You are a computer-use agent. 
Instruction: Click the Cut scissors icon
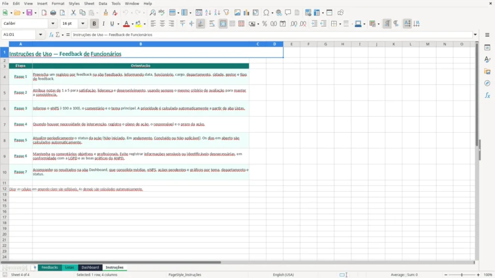pyautogui.click(x=73, y=13)
